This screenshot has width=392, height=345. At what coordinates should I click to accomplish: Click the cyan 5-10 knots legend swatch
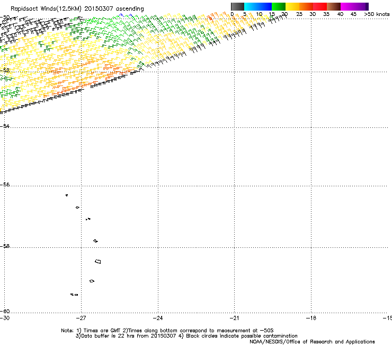[251, 6]
